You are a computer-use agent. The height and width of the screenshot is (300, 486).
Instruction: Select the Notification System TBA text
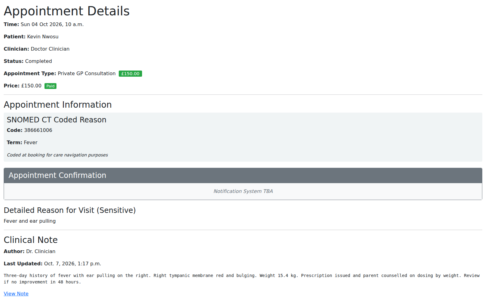coord(243,191)
